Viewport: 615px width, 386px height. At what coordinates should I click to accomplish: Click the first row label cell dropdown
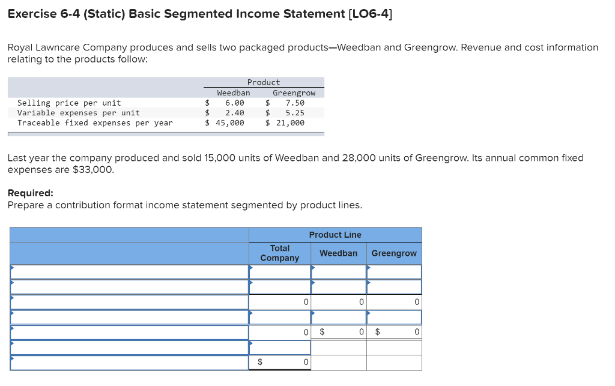pyautogui.click(x=129, y=271)
